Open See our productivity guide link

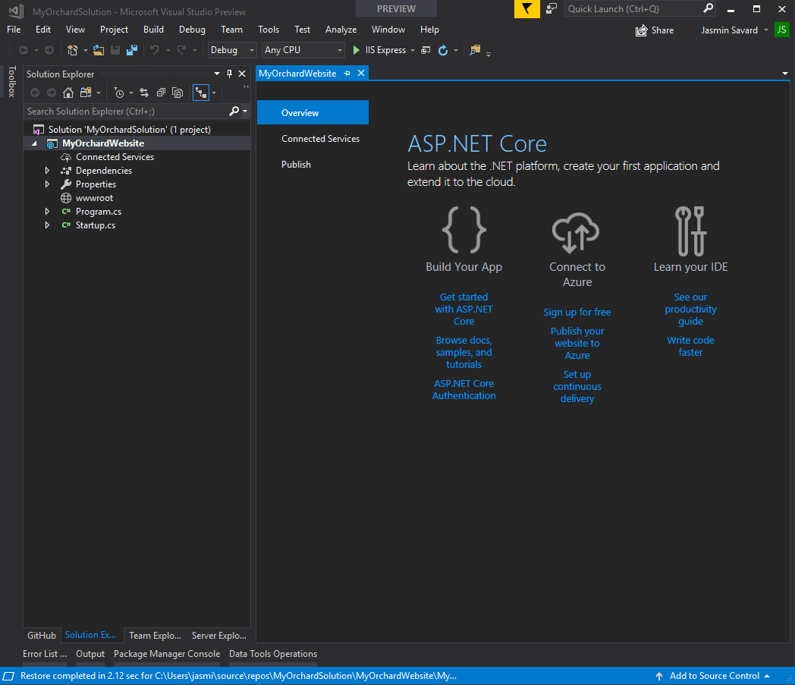click(690, 309)
